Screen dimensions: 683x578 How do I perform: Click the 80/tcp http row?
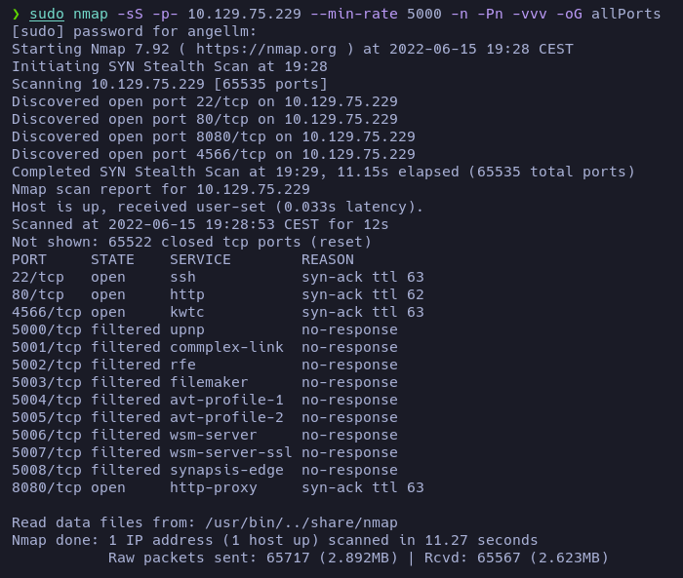[218, 294]
